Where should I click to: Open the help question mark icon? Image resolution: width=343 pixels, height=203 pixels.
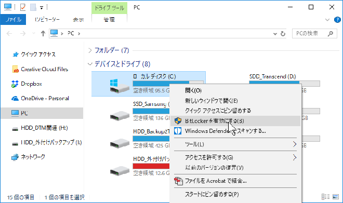point(337,20)
